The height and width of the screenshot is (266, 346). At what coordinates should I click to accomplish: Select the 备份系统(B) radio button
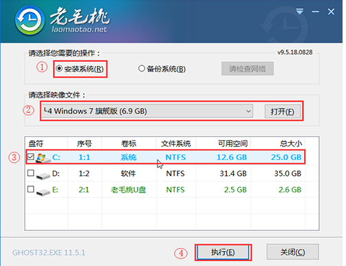[142, 69]
